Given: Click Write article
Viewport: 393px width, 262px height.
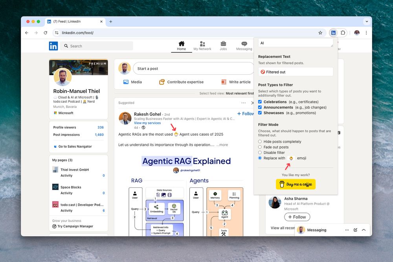Looking at the screenshot, I should [x=236, y=82].
